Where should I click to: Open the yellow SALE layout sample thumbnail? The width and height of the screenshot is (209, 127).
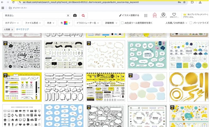[106, 87]
